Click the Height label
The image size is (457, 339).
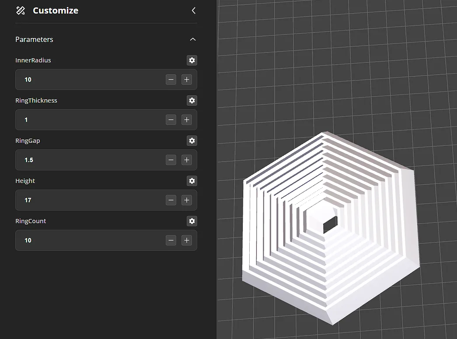25,181
